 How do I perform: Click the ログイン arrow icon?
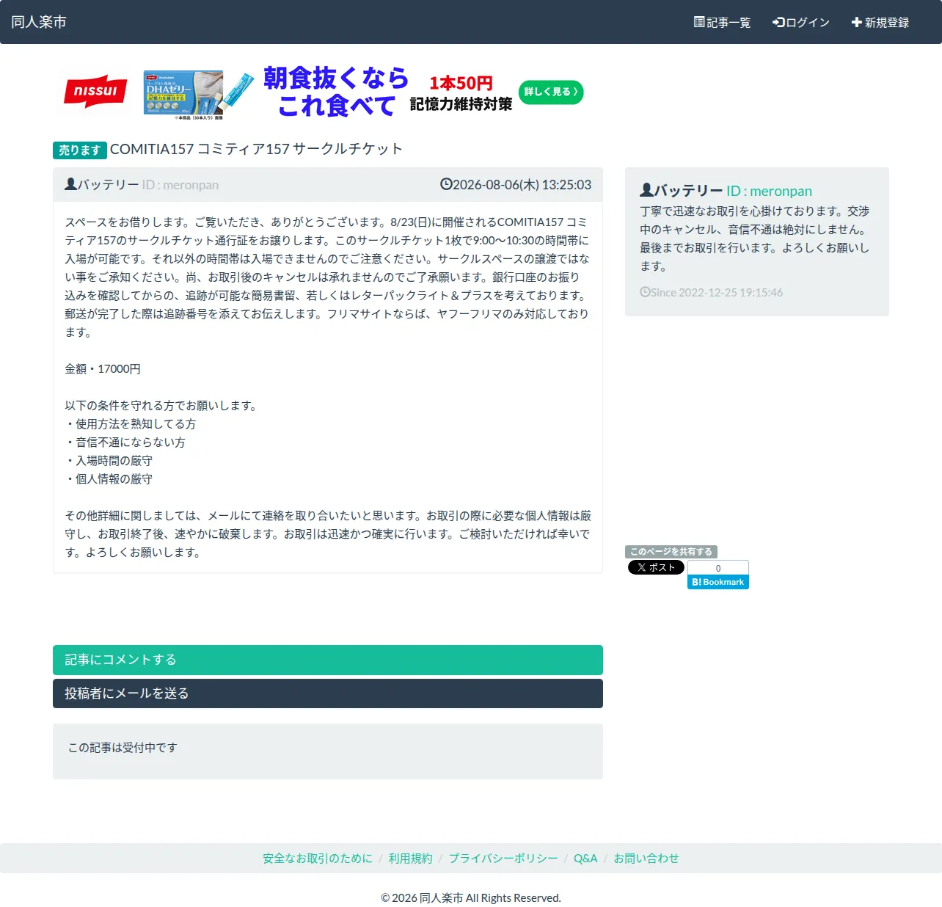[778, 22]
